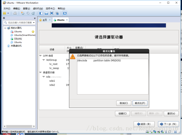Click the 下一步 (N) next button

coord(169,124)
